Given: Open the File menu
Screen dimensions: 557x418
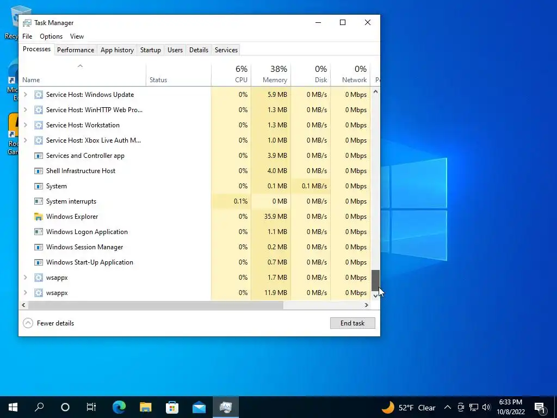Looking at the screenshot, I should [x=27, y=36].
